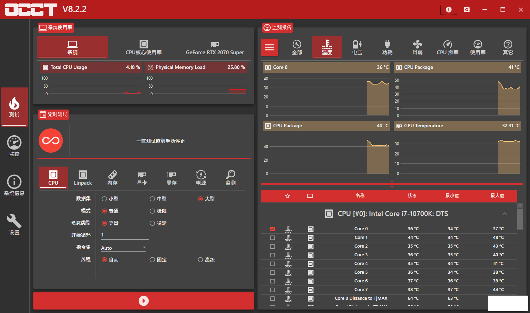Select the 其它 (other) tab
Screen dimensions: 530x313
click(508, 47)
